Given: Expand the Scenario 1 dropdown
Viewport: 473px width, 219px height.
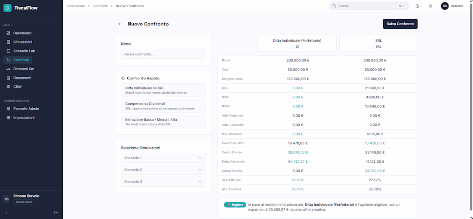Looking at the screenshot, I should tap(163, 158).
